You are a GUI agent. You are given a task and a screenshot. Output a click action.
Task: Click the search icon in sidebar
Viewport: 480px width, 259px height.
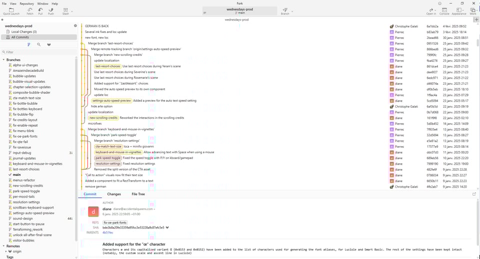(x=39, y=44)
